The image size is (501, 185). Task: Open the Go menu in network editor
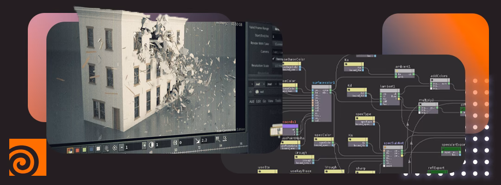[x=264, y=101]
